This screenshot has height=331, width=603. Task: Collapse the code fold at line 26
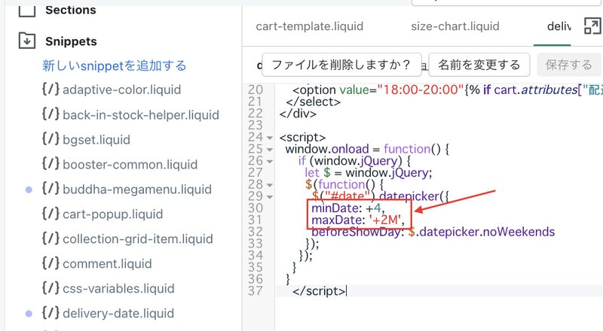[x=270, y=161]
